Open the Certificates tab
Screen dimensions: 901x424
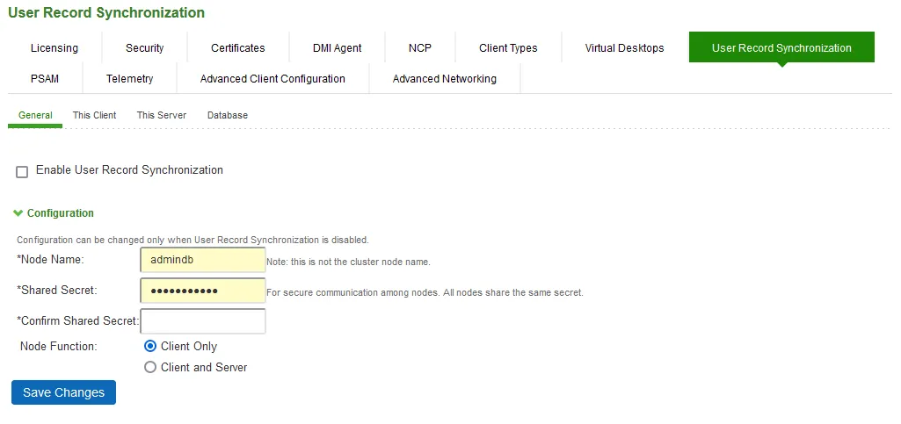click(x=238, y=47)
